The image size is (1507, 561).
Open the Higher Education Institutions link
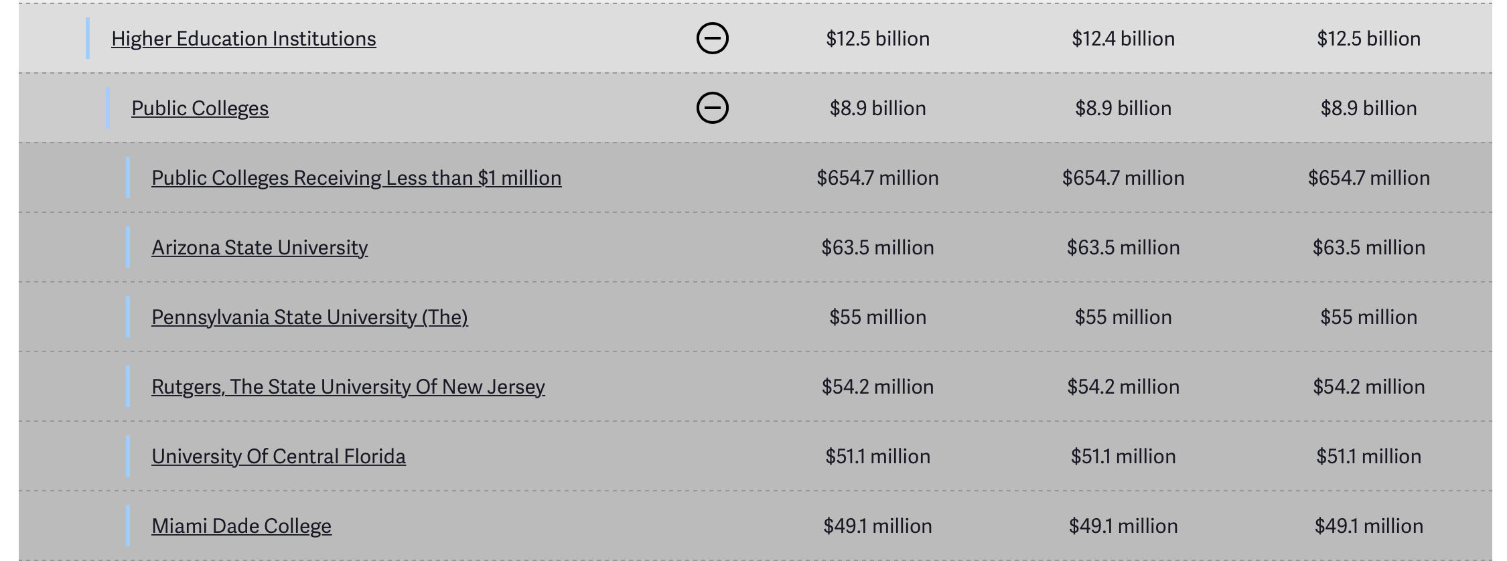click(x=243, y=39)
